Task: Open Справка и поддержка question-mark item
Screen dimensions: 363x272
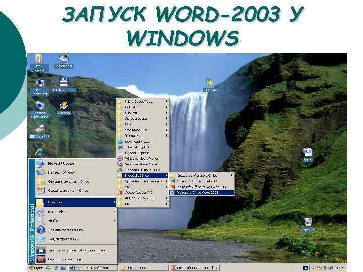Action: coord(76,230)
